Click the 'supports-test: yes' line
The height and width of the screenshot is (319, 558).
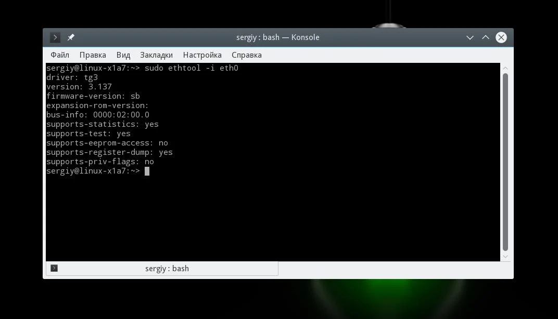point(88,134)
